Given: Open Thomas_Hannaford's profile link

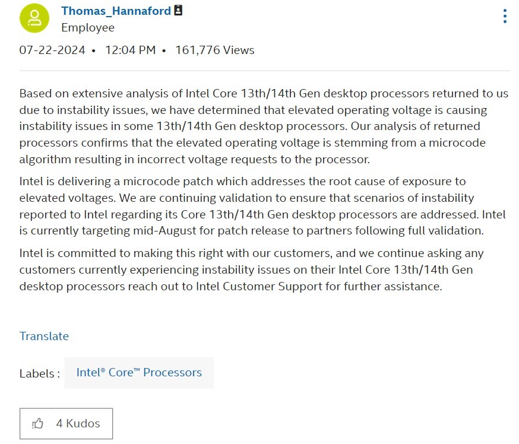Looking at the screenshot, I should (116, 11).
